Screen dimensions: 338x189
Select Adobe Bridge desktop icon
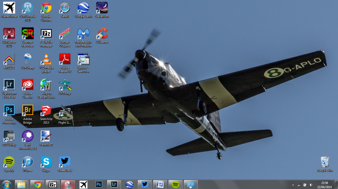(x=28, y=114)
